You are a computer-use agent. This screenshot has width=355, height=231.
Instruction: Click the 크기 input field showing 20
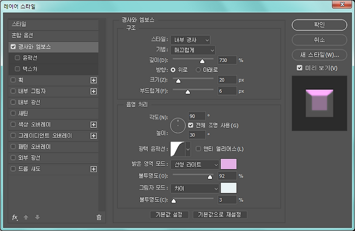pyautogui.click(x=227, y=80)
